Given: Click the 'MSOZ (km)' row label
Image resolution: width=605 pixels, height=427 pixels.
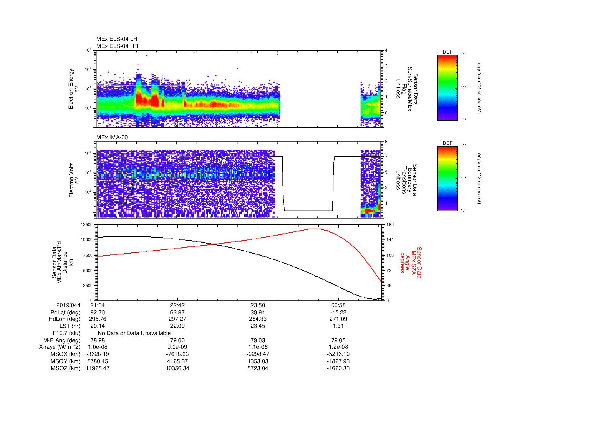Looking at the screenshot, I should point(65,368).
